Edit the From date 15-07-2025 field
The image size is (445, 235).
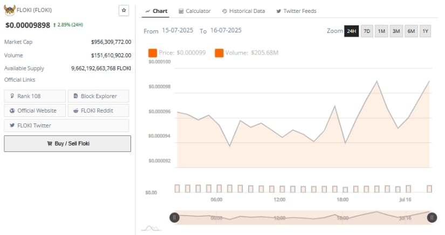[x=177, y=30]
